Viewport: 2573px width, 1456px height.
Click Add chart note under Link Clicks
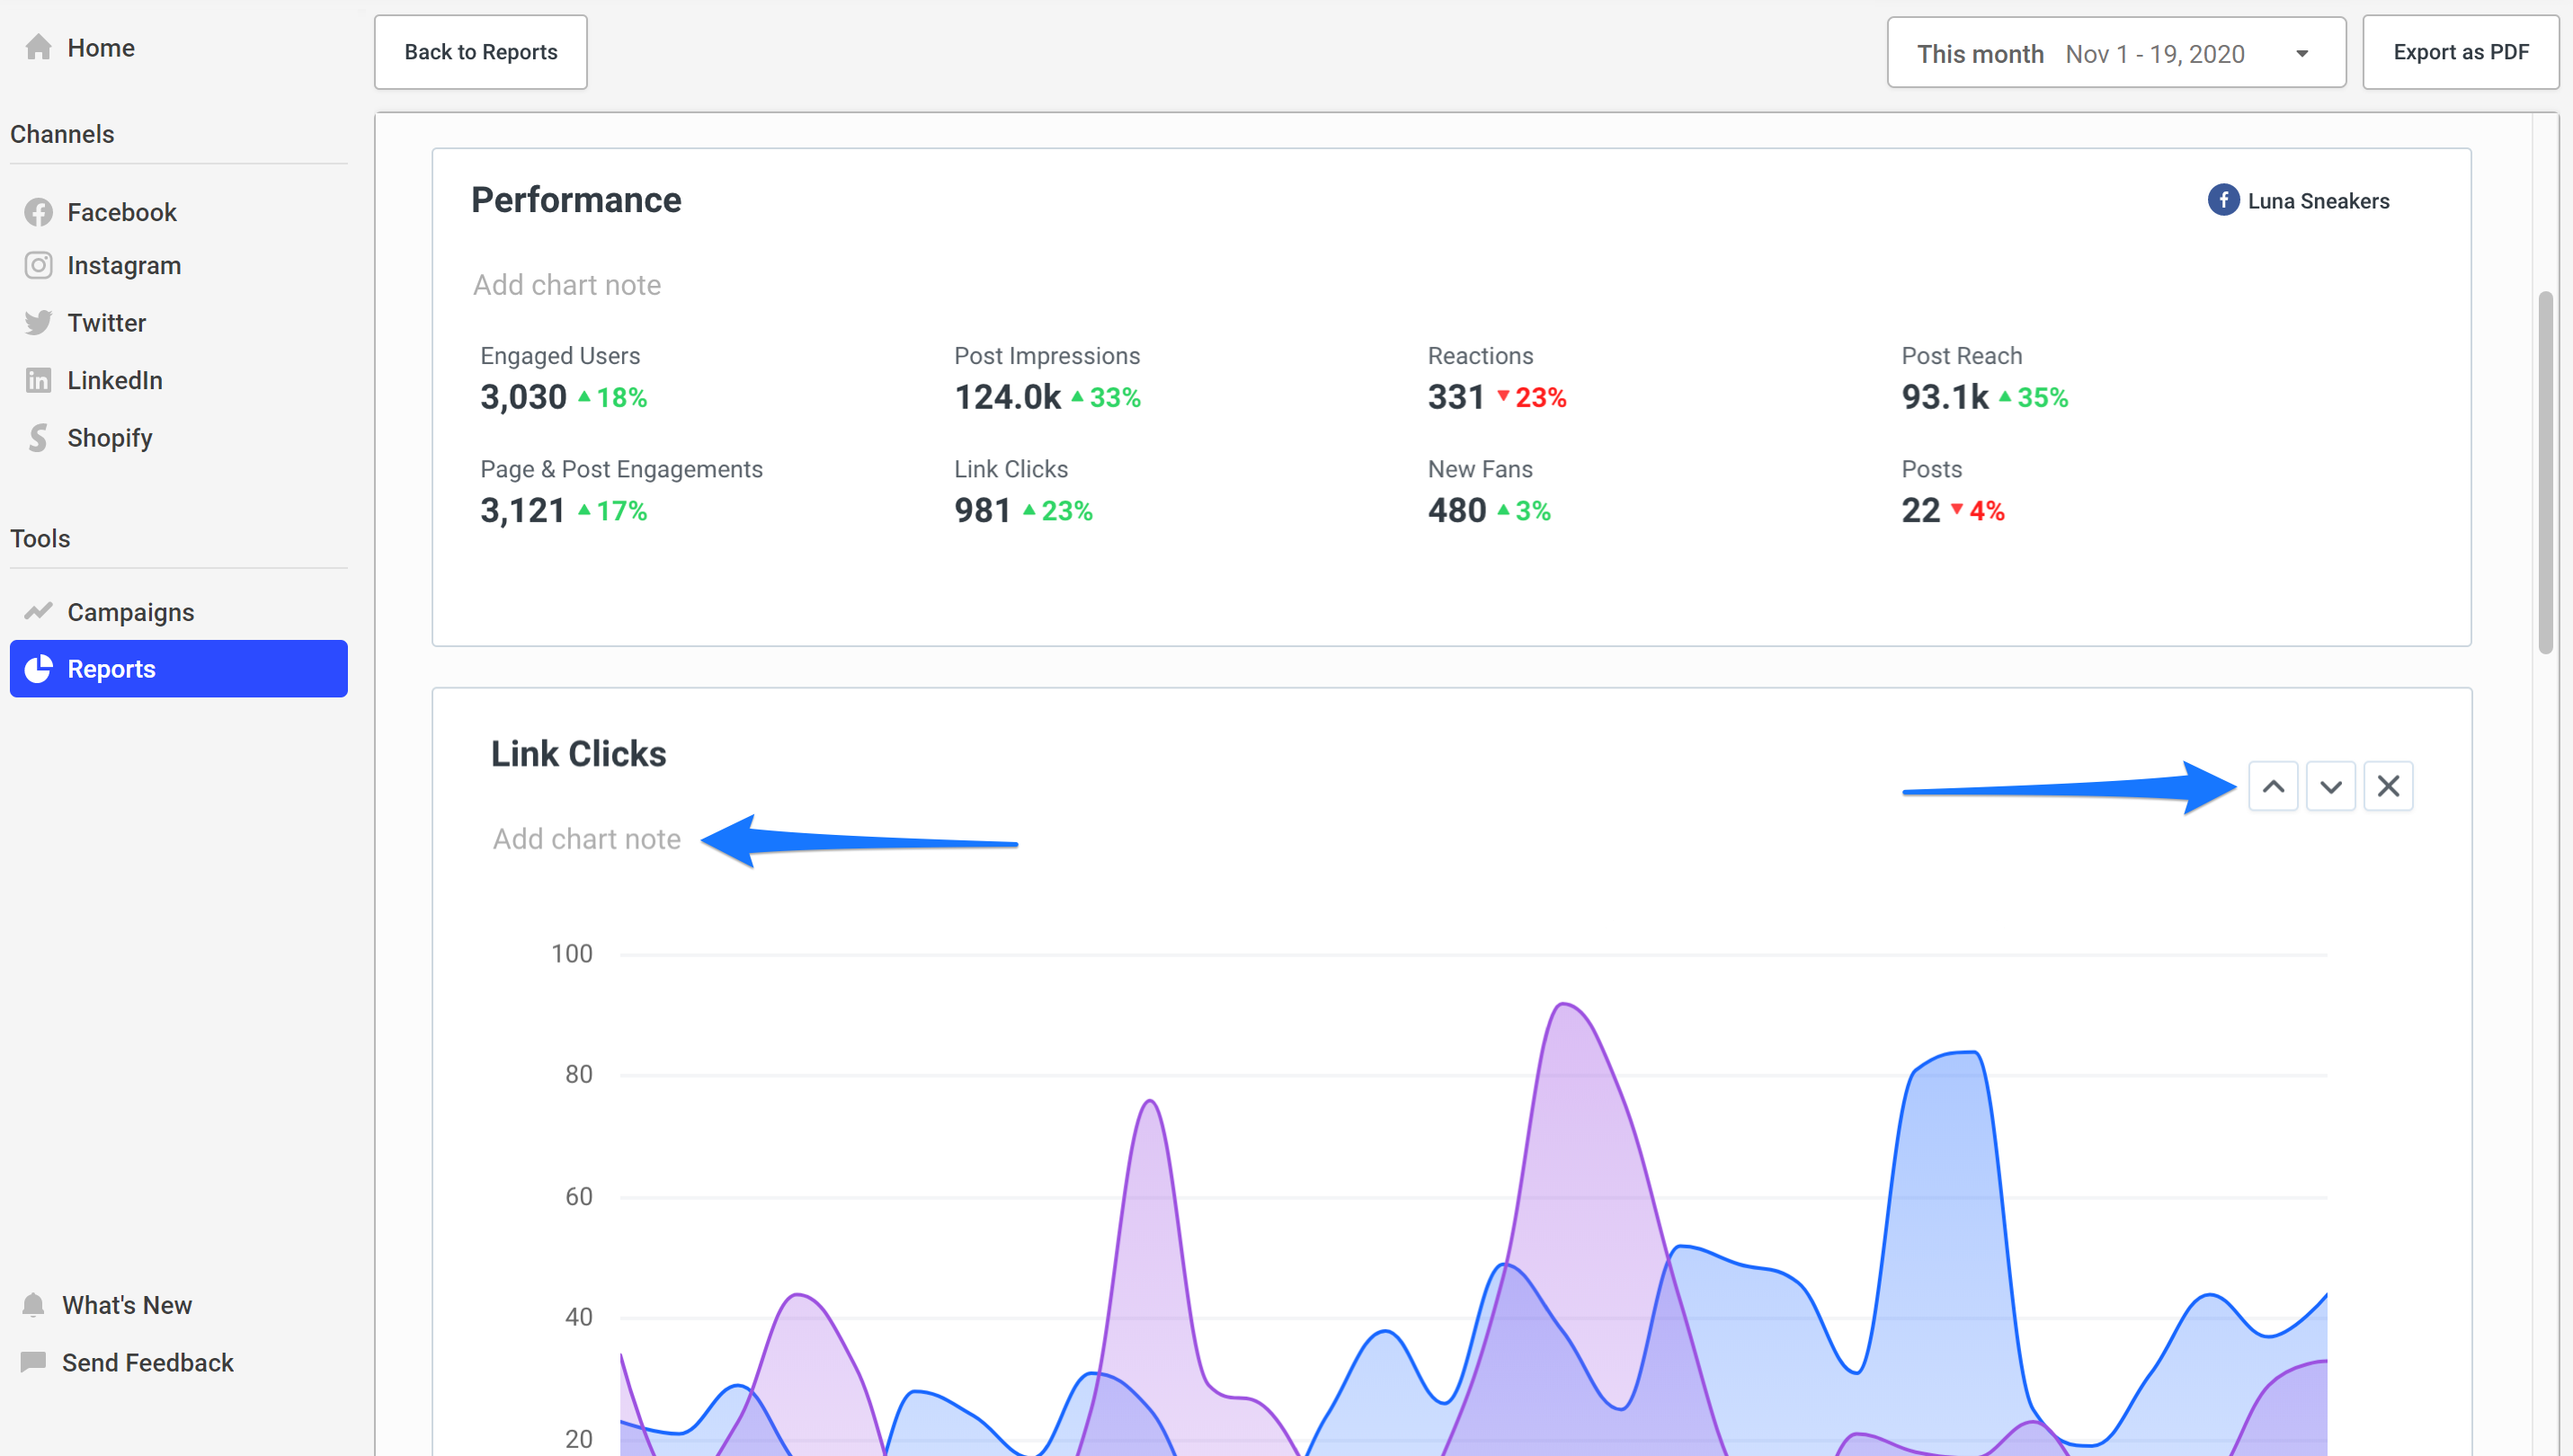[586, 839]
